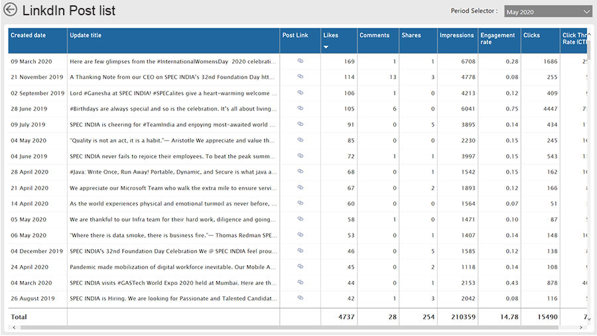This screenshot has width=597, height=336.
Task: Open the post link for 04 March 2020 row
Action: 300,282
